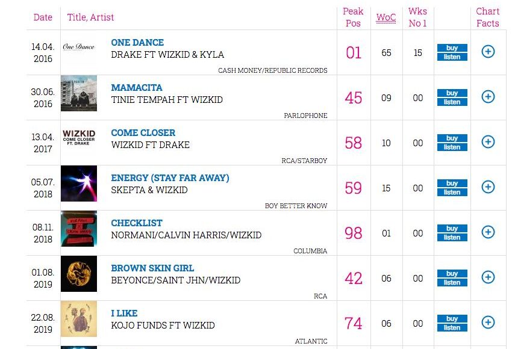
Task: Click plus icon in I Like row
Action: pos(488,323)
